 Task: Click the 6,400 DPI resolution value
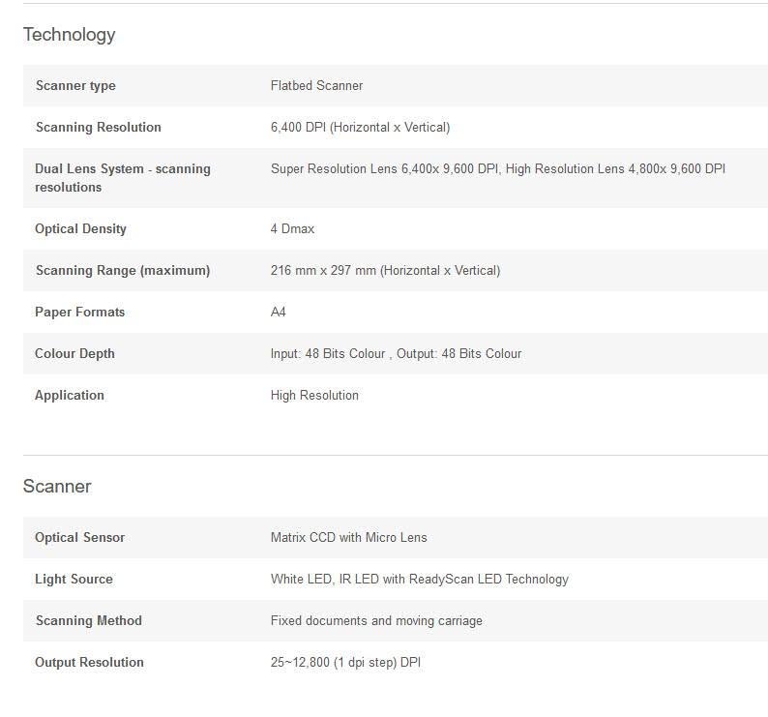[360, 127]
